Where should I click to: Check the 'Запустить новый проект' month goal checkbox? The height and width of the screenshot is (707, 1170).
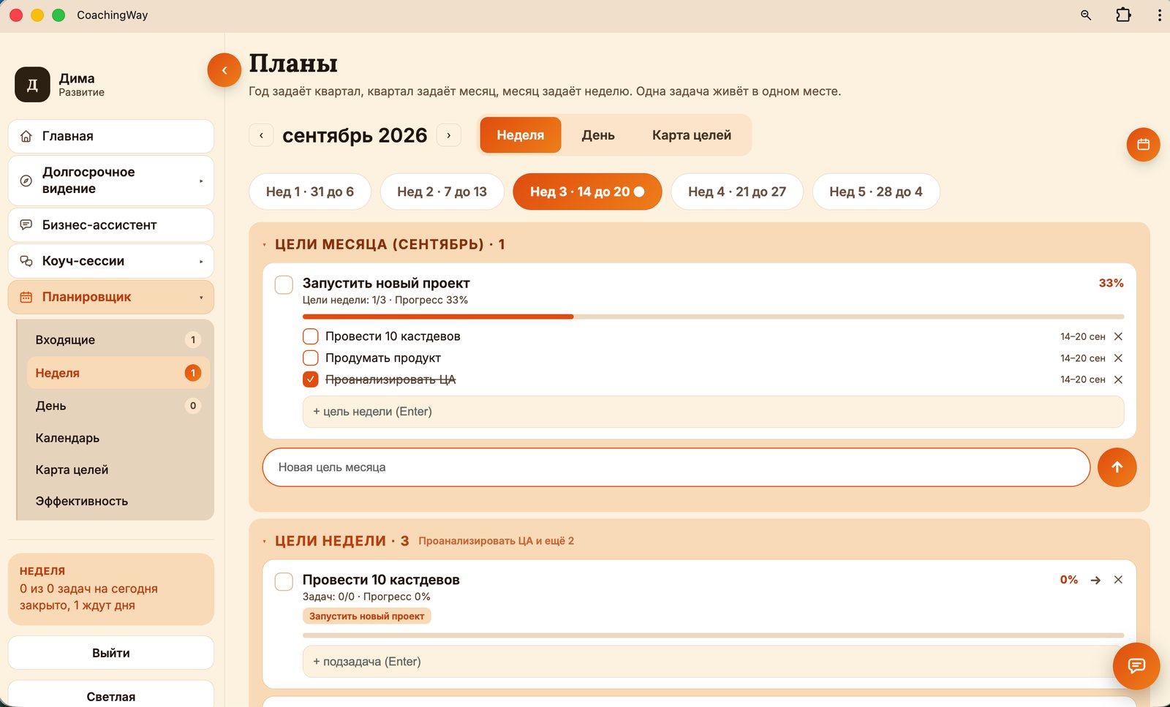284,284
